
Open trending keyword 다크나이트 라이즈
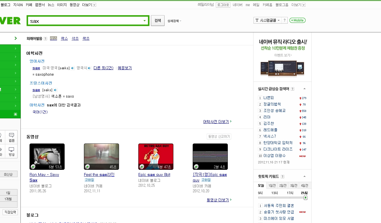pyautogui.click(x=278, y=149)
